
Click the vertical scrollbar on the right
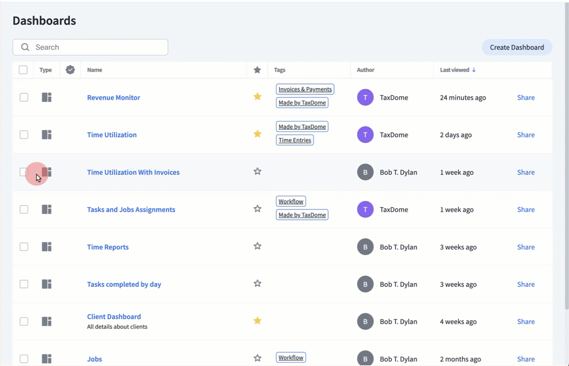567,156
